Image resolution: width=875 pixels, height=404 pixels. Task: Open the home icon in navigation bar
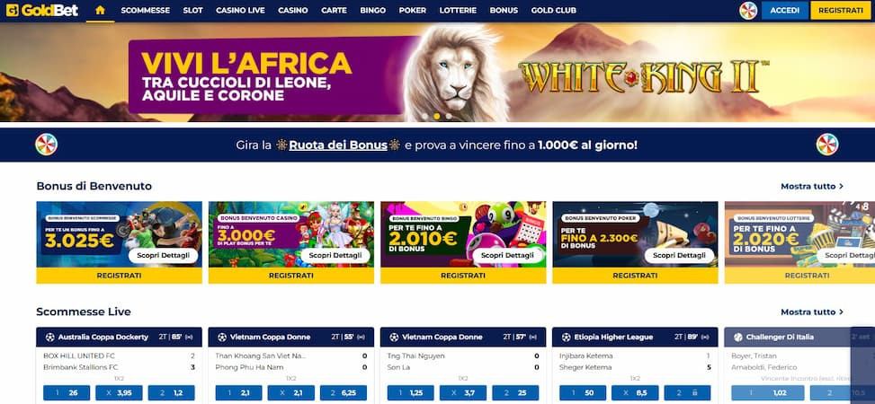coord(101,10)
